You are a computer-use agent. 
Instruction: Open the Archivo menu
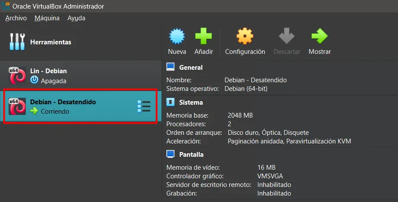(x=16, y=18)
